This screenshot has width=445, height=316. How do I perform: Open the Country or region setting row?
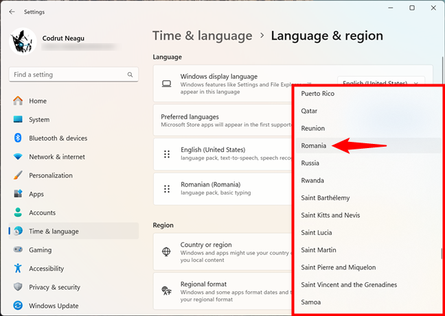[223, 252]
